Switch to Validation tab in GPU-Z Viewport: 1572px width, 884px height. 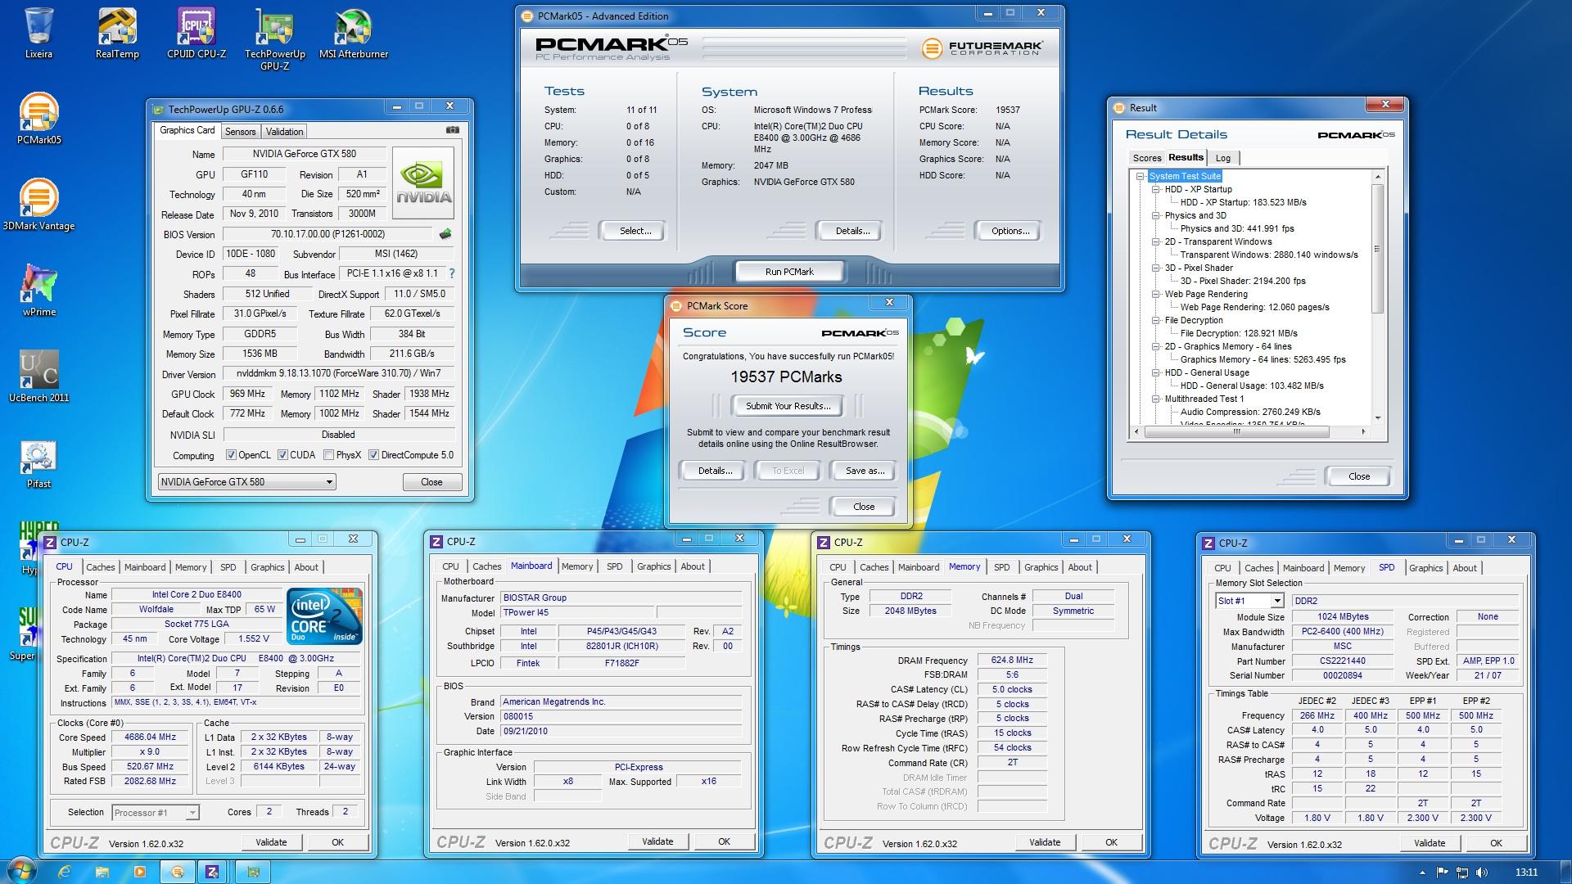[284, 131]
